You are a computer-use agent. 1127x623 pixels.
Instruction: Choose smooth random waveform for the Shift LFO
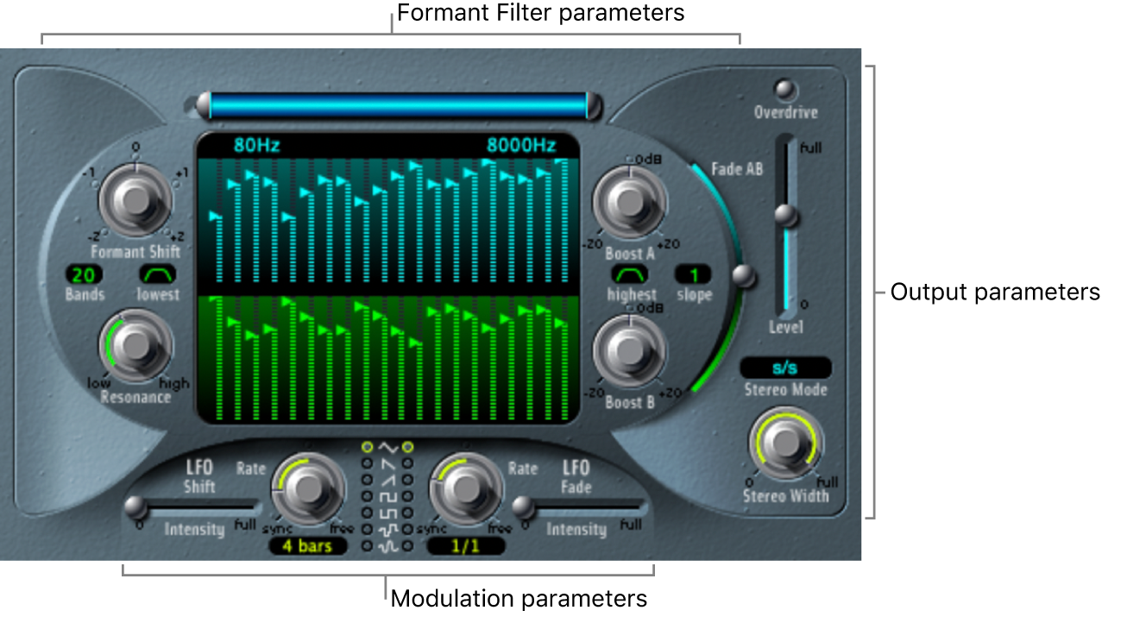point(367,546)
